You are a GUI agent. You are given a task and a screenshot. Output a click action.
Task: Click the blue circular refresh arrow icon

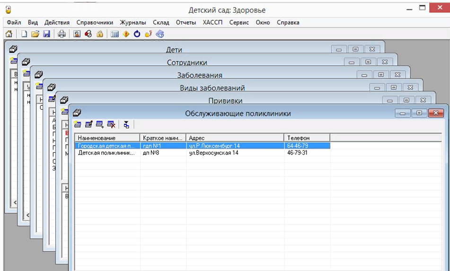(x=137, y=34)
